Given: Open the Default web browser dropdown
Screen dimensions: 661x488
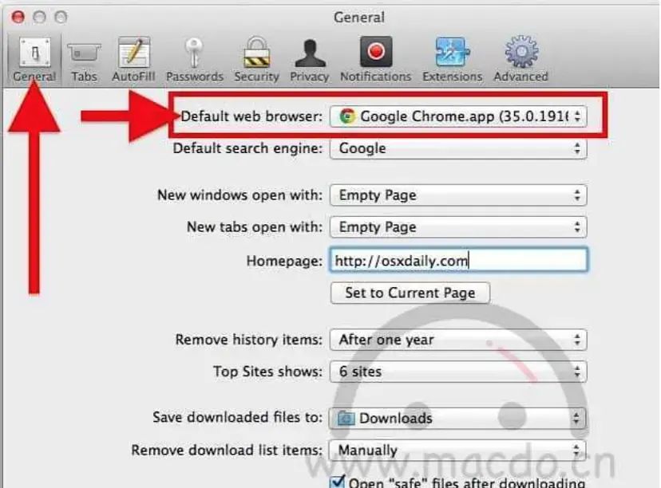Looking at the screenshot, I should click(x=458, y=116).
